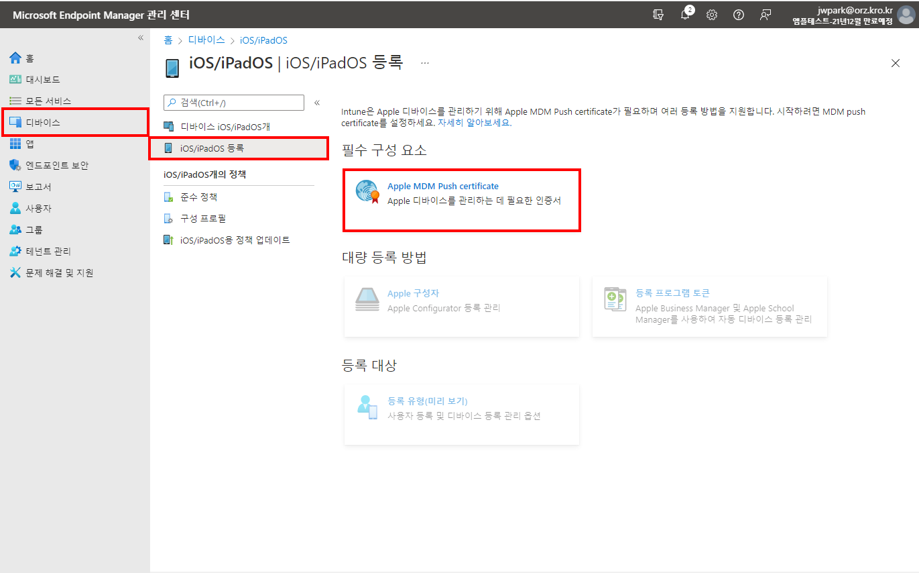Viewport: 919px width, 573px height.
Task: Click the Microsoft Endpoint Manager 관리 센터 title
Action: 101,15
